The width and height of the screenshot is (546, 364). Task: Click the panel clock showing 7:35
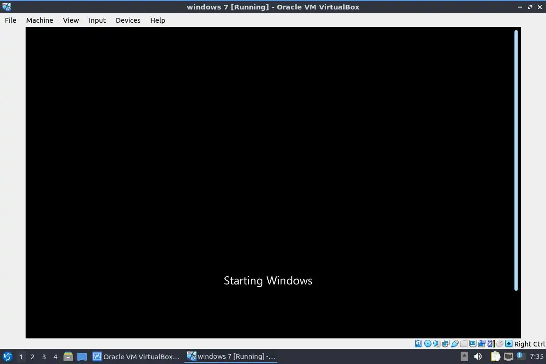point(537,356)
